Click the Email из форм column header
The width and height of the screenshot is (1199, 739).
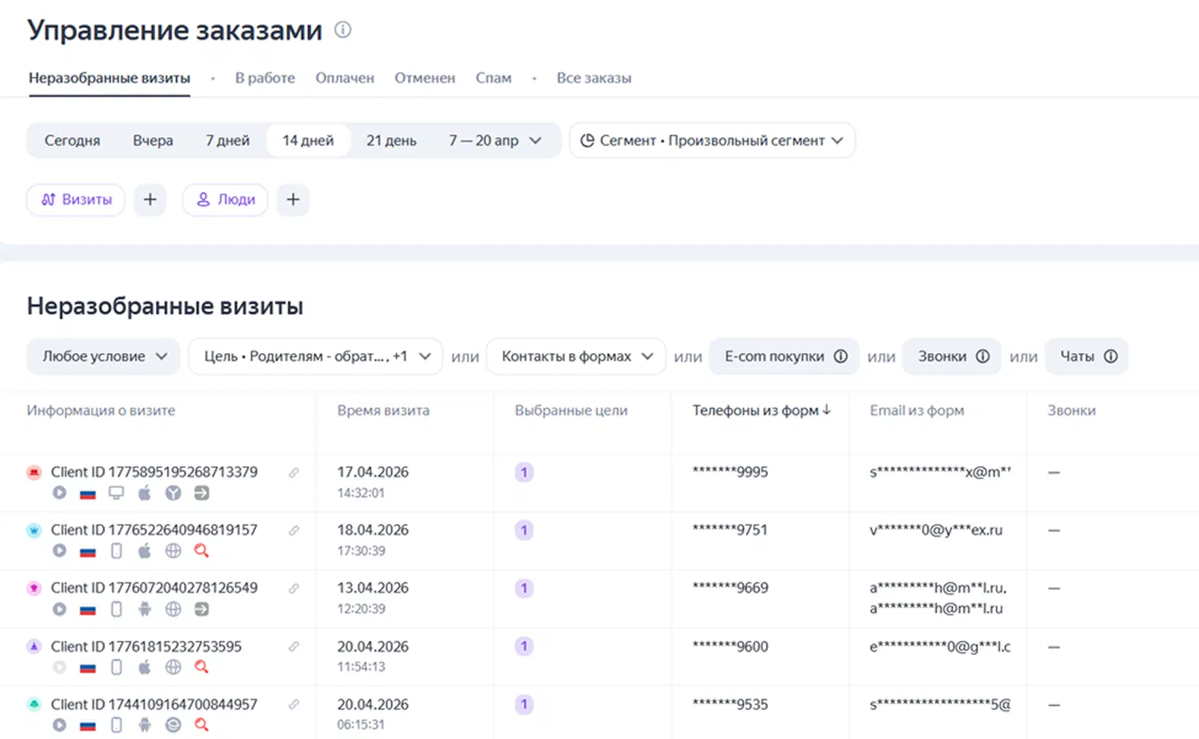click(917, 410)
